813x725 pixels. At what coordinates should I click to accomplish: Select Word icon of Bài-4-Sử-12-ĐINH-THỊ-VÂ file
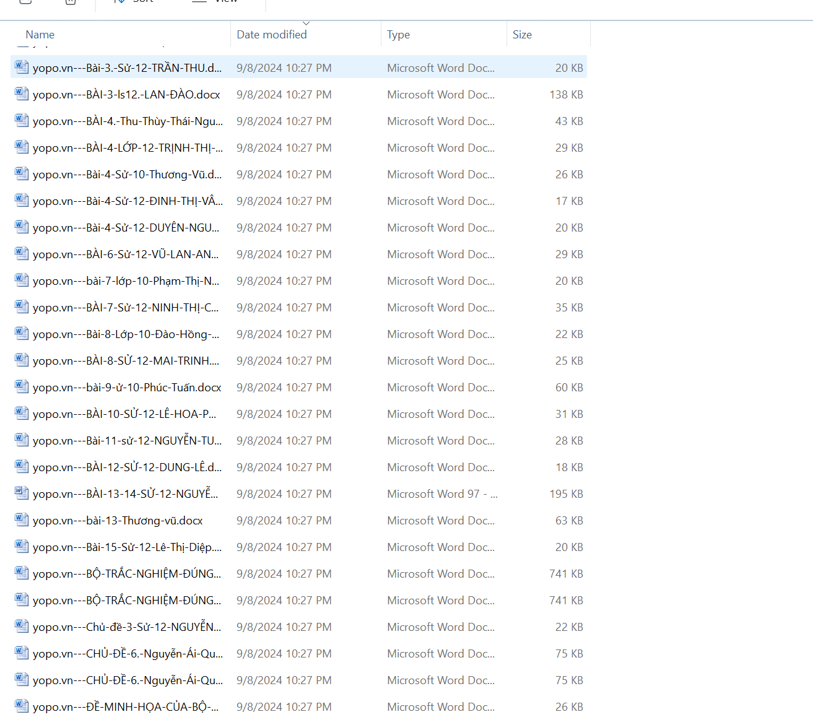22,201
